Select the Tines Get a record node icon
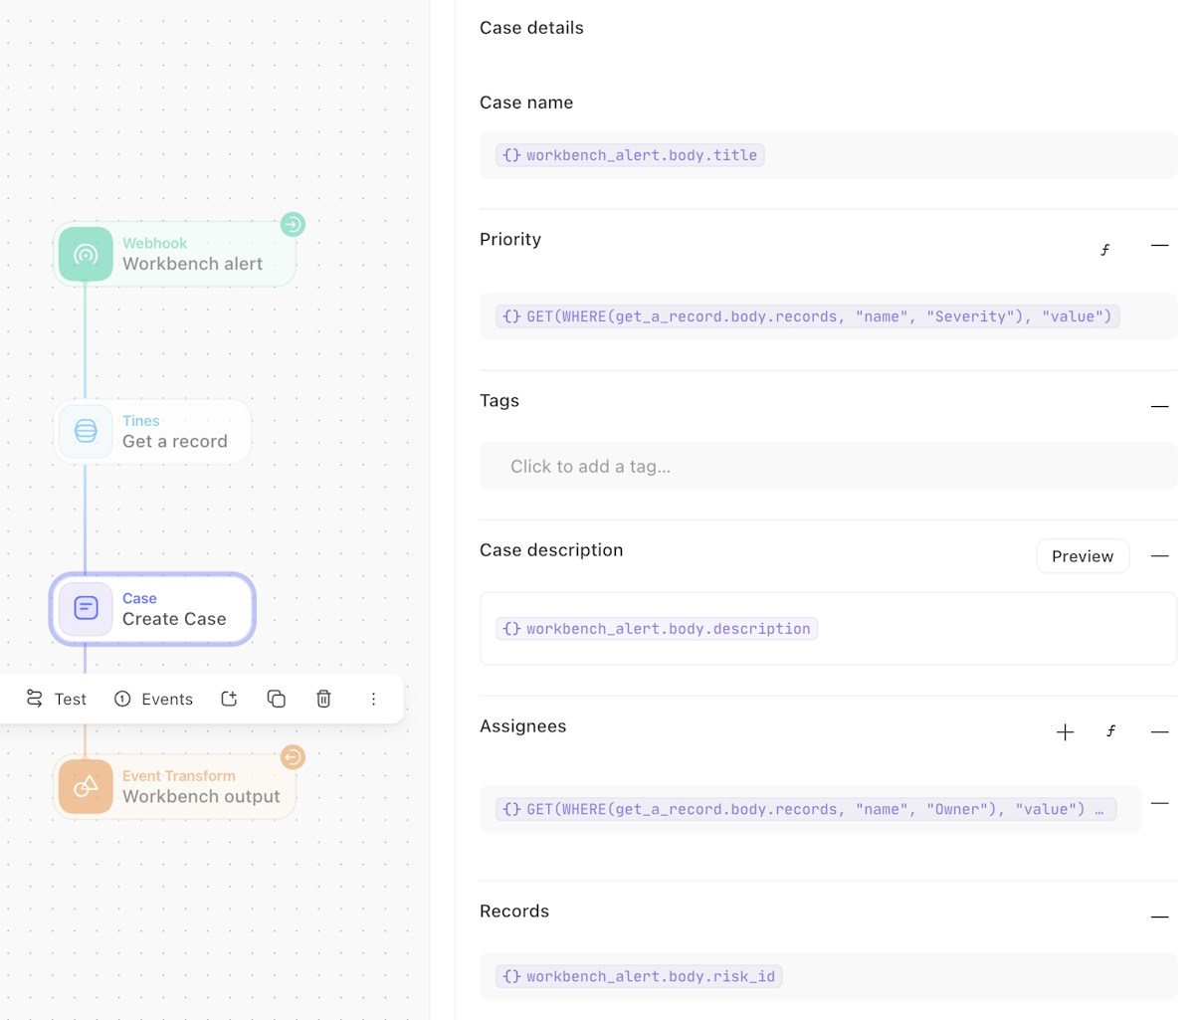Viewport: 1194px width, 1020px height. (x=86, y=431)
